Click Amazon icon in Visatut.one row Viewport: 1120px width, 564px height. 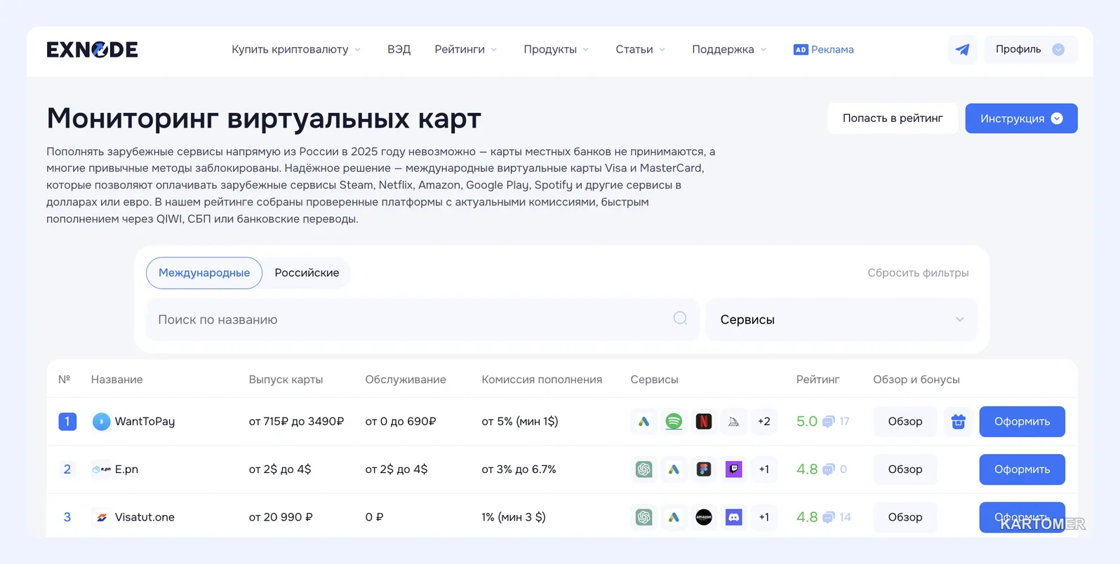tap(703, 517)
